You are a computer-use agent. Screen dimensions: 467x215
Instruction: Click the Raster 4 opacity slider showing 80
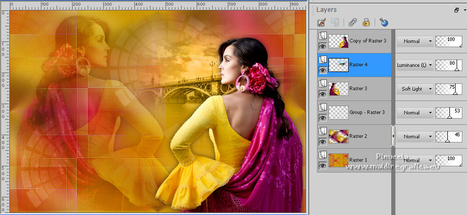point(449,65)
